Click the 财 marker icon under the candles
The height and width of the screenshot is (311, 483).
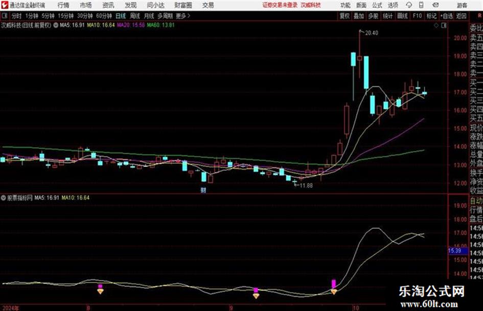coord(203,190)
